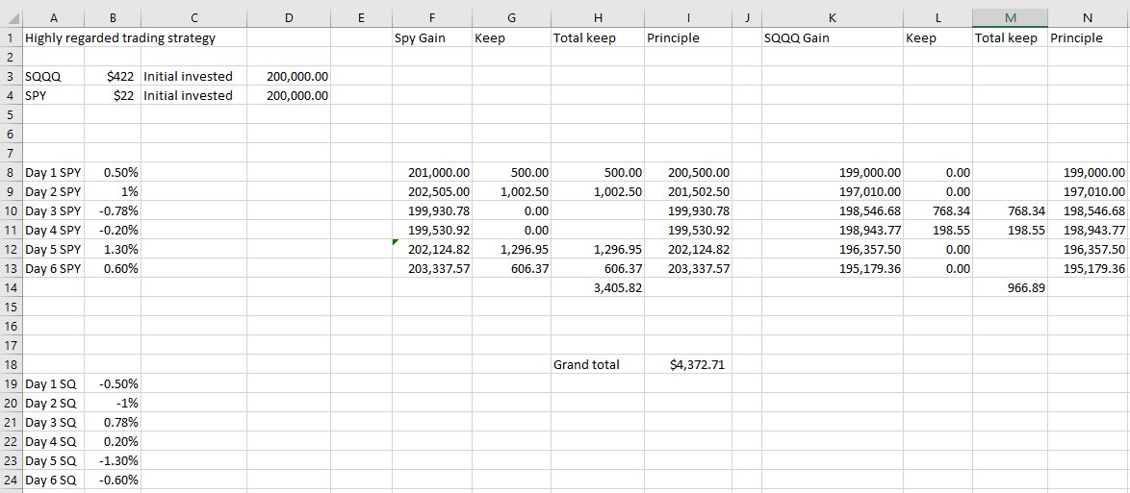Click the 966.89 total cell
Screen dimensions: 1130x493
[x=1010, y=287]
